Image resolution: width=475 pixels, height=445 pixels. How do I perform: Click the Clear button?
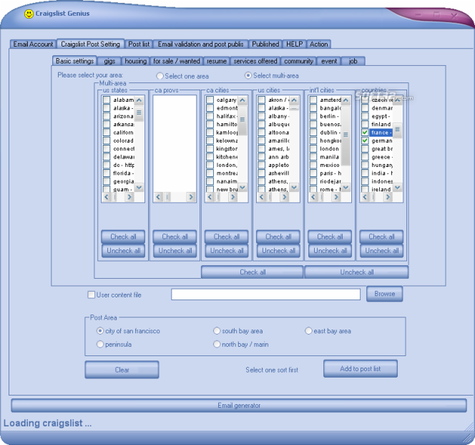click(122, 370)
